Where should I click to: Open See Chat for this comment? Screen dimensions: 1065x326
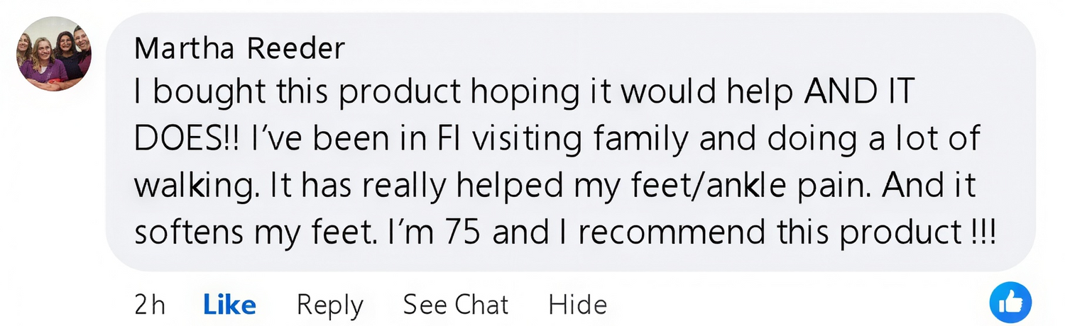456,305
